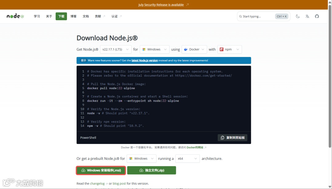Click the arrow icon beside security banner
This screenshot has width=332, height=189.
coord(188,5)
